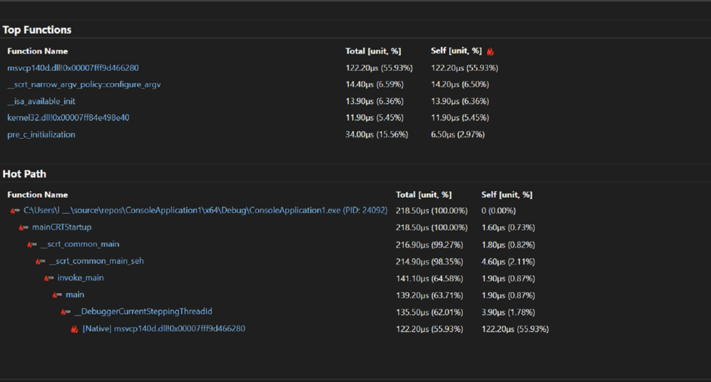This screenshot has height=382, width=711.
Task: Click hot path icon beside invoke_main
Action: [49, 278]
